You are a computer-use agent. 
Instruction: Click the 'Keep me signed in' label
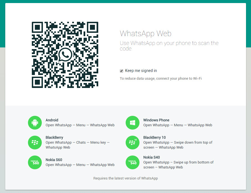(x=141, y=71)
